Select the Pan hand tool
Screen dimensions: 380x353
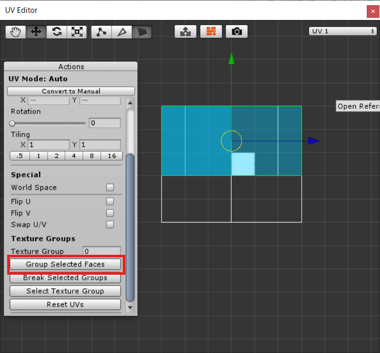pos(16,32)
